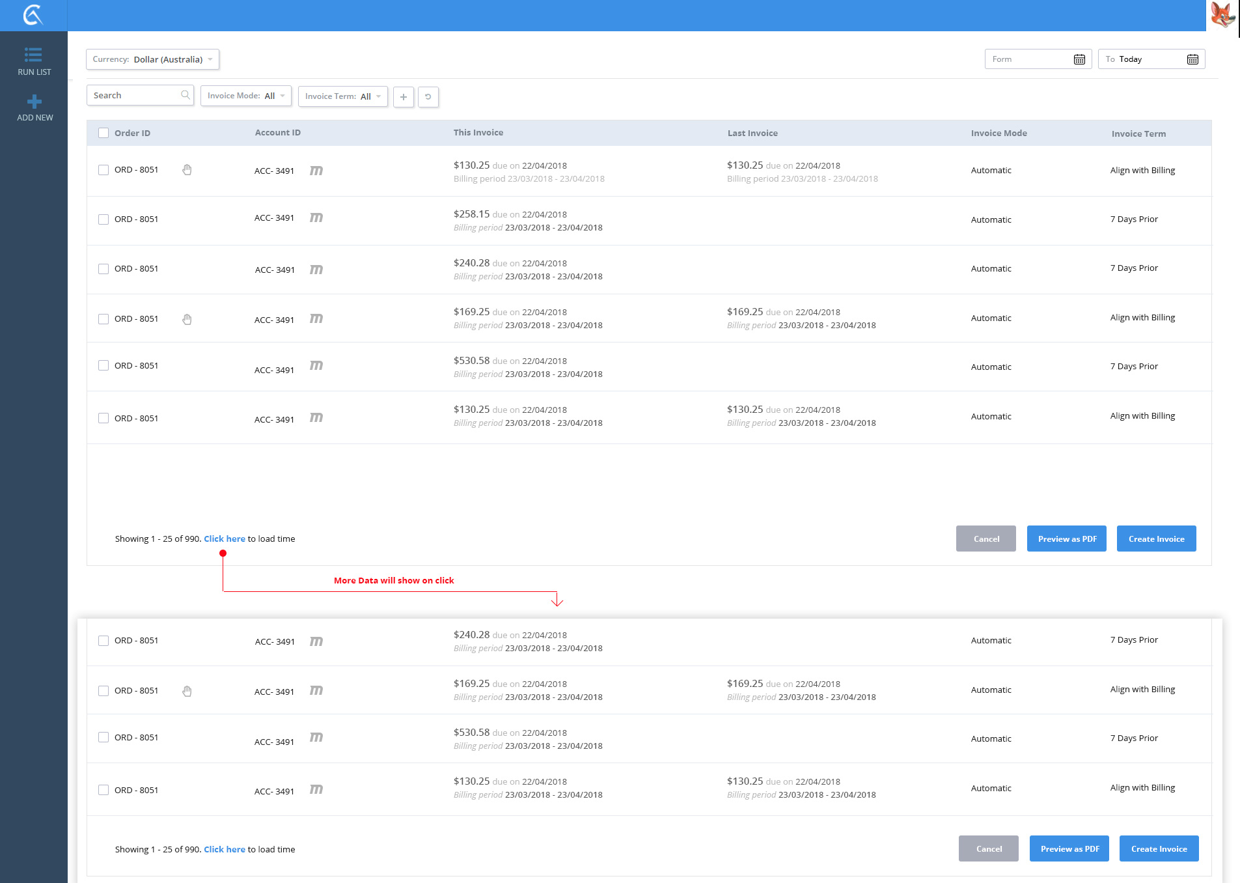
Task: Click inside the Search input field
Action: pos(133,96)
